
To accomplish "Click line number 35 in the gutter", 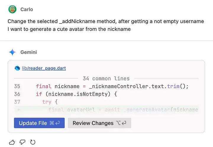I will pyautogui.click(x=17, y=86).
